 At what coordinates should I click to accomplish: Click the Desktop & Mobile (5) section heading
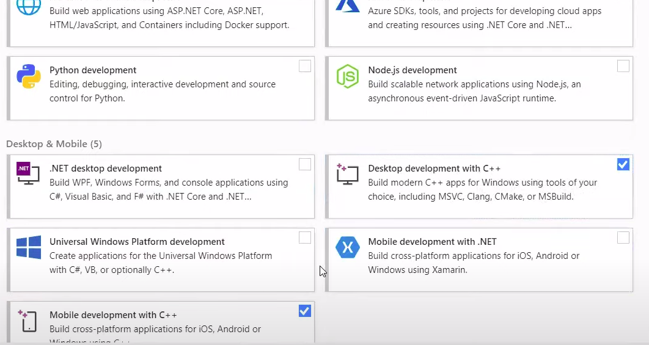click(x=54, y=144)
